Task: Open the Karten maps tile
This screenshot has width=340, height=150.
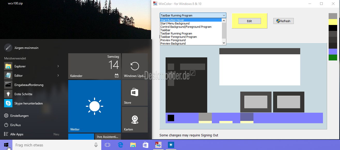Action: 135,120
